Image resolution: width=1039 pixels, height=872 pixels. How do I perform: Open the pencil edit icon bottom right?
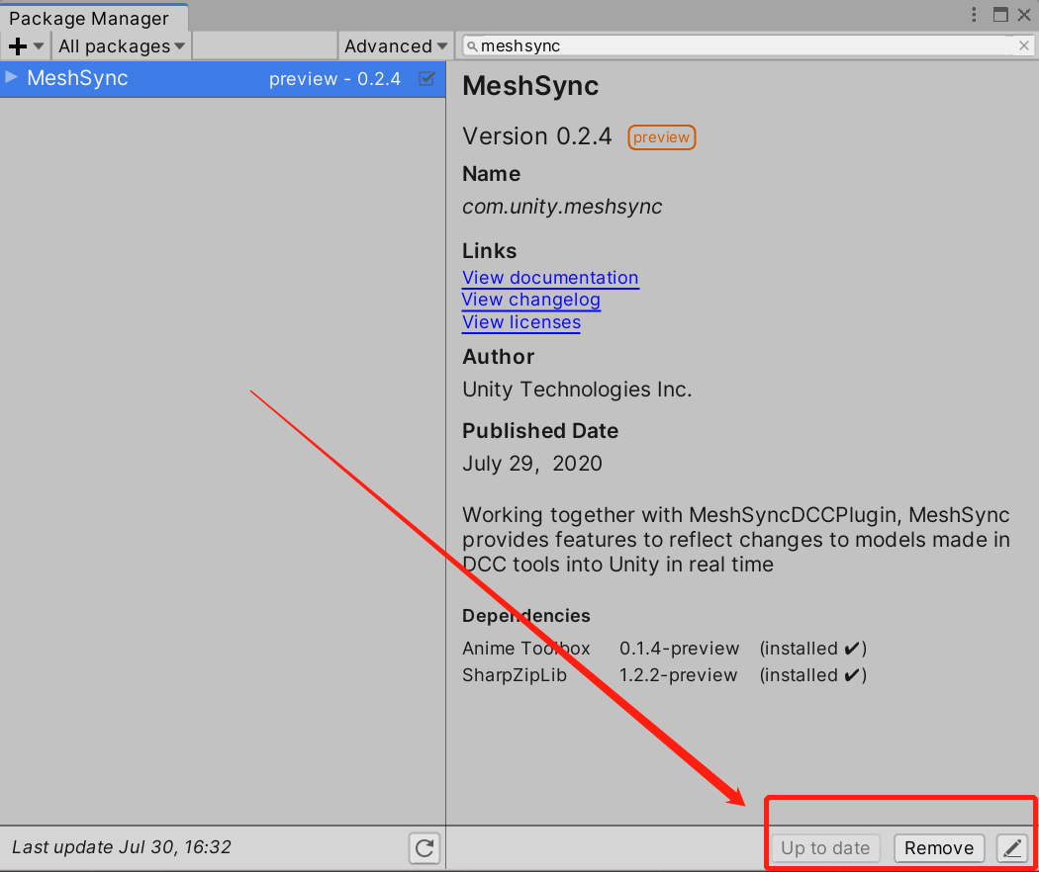tap(1012, 848)
